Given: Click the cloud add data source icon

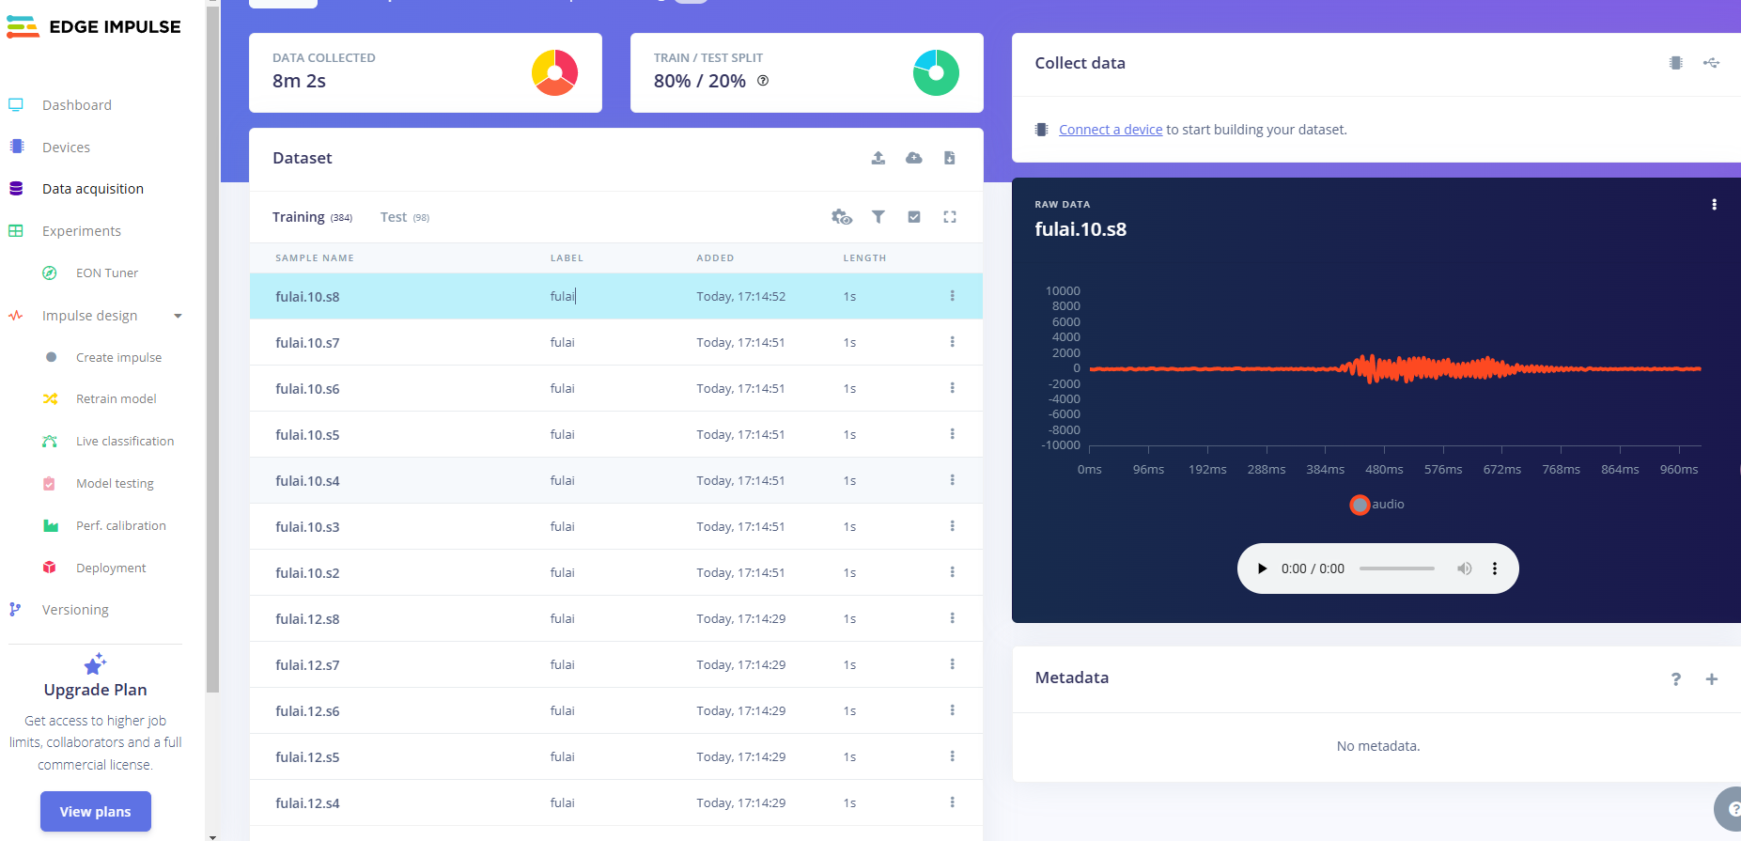Looking at the screenshot, I should [x=913, y=158].
